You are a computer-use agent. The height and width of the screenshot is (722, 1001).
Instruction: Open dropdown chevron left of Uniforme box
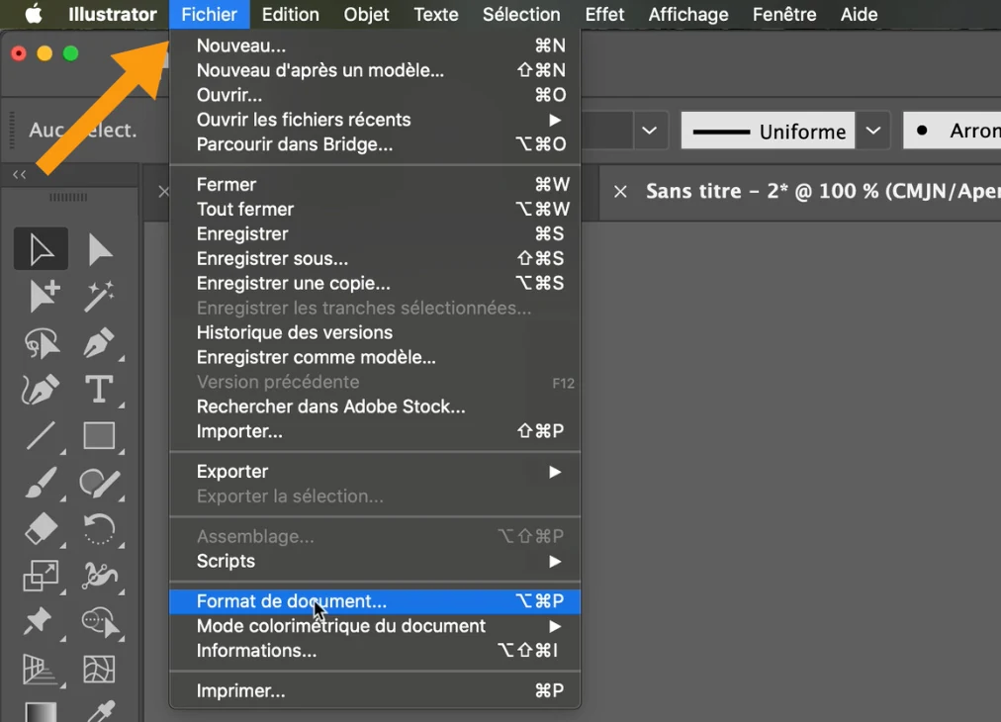point(649,131)
